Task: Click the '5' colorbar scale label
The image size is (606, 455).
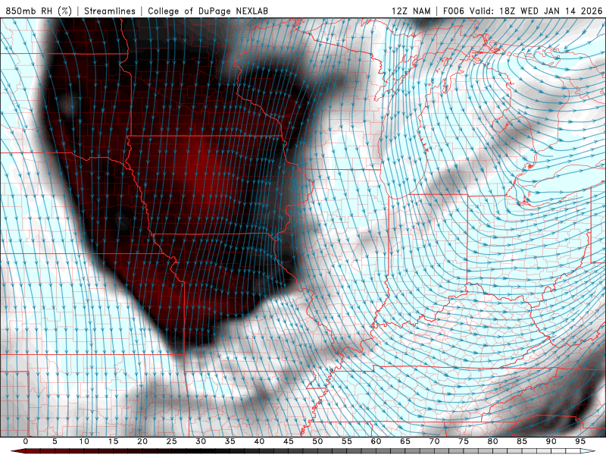Action: pyautogui.click(x=55, y=441)
